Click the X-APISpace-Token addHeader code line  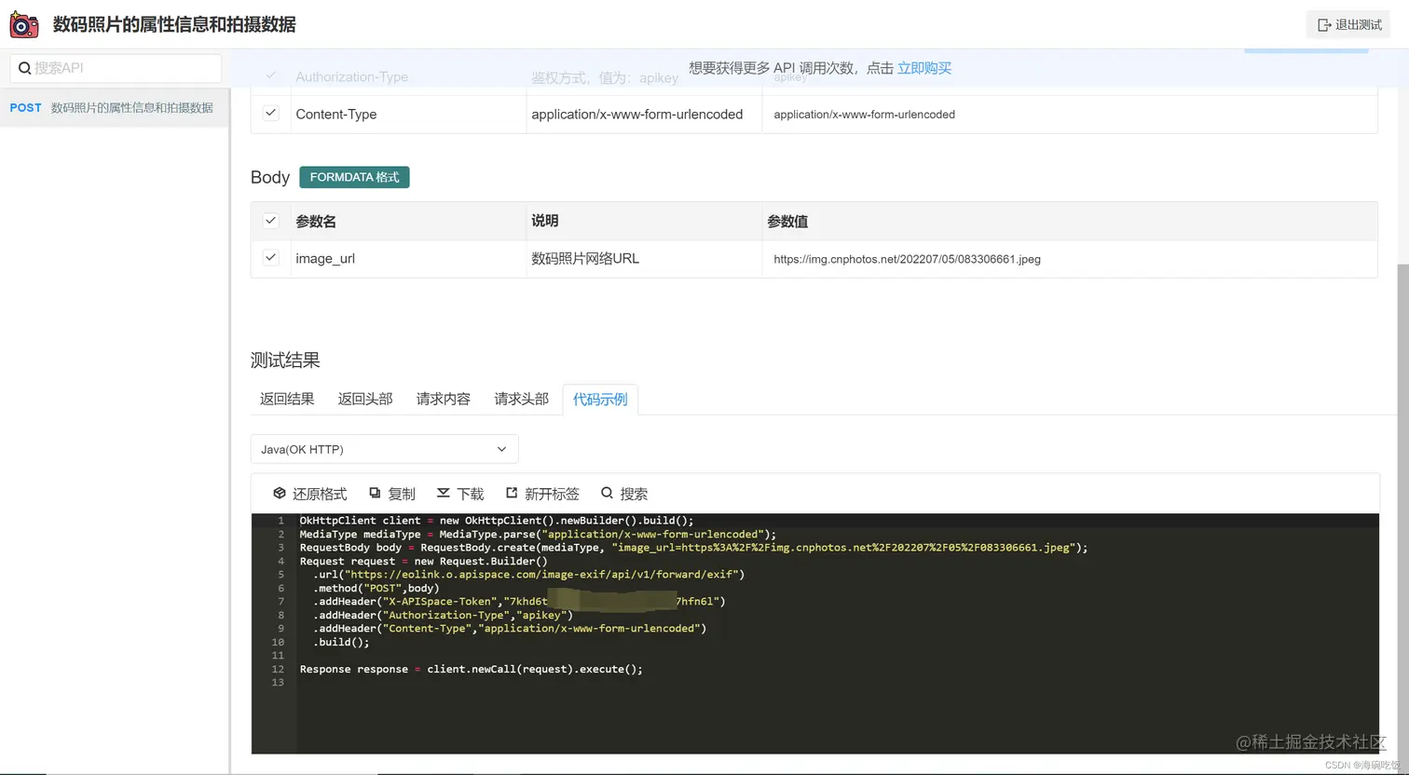[x=519, y=602]
